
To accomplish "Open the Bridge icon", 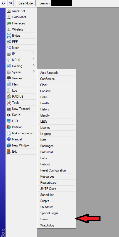I will [x=9, y=36].
